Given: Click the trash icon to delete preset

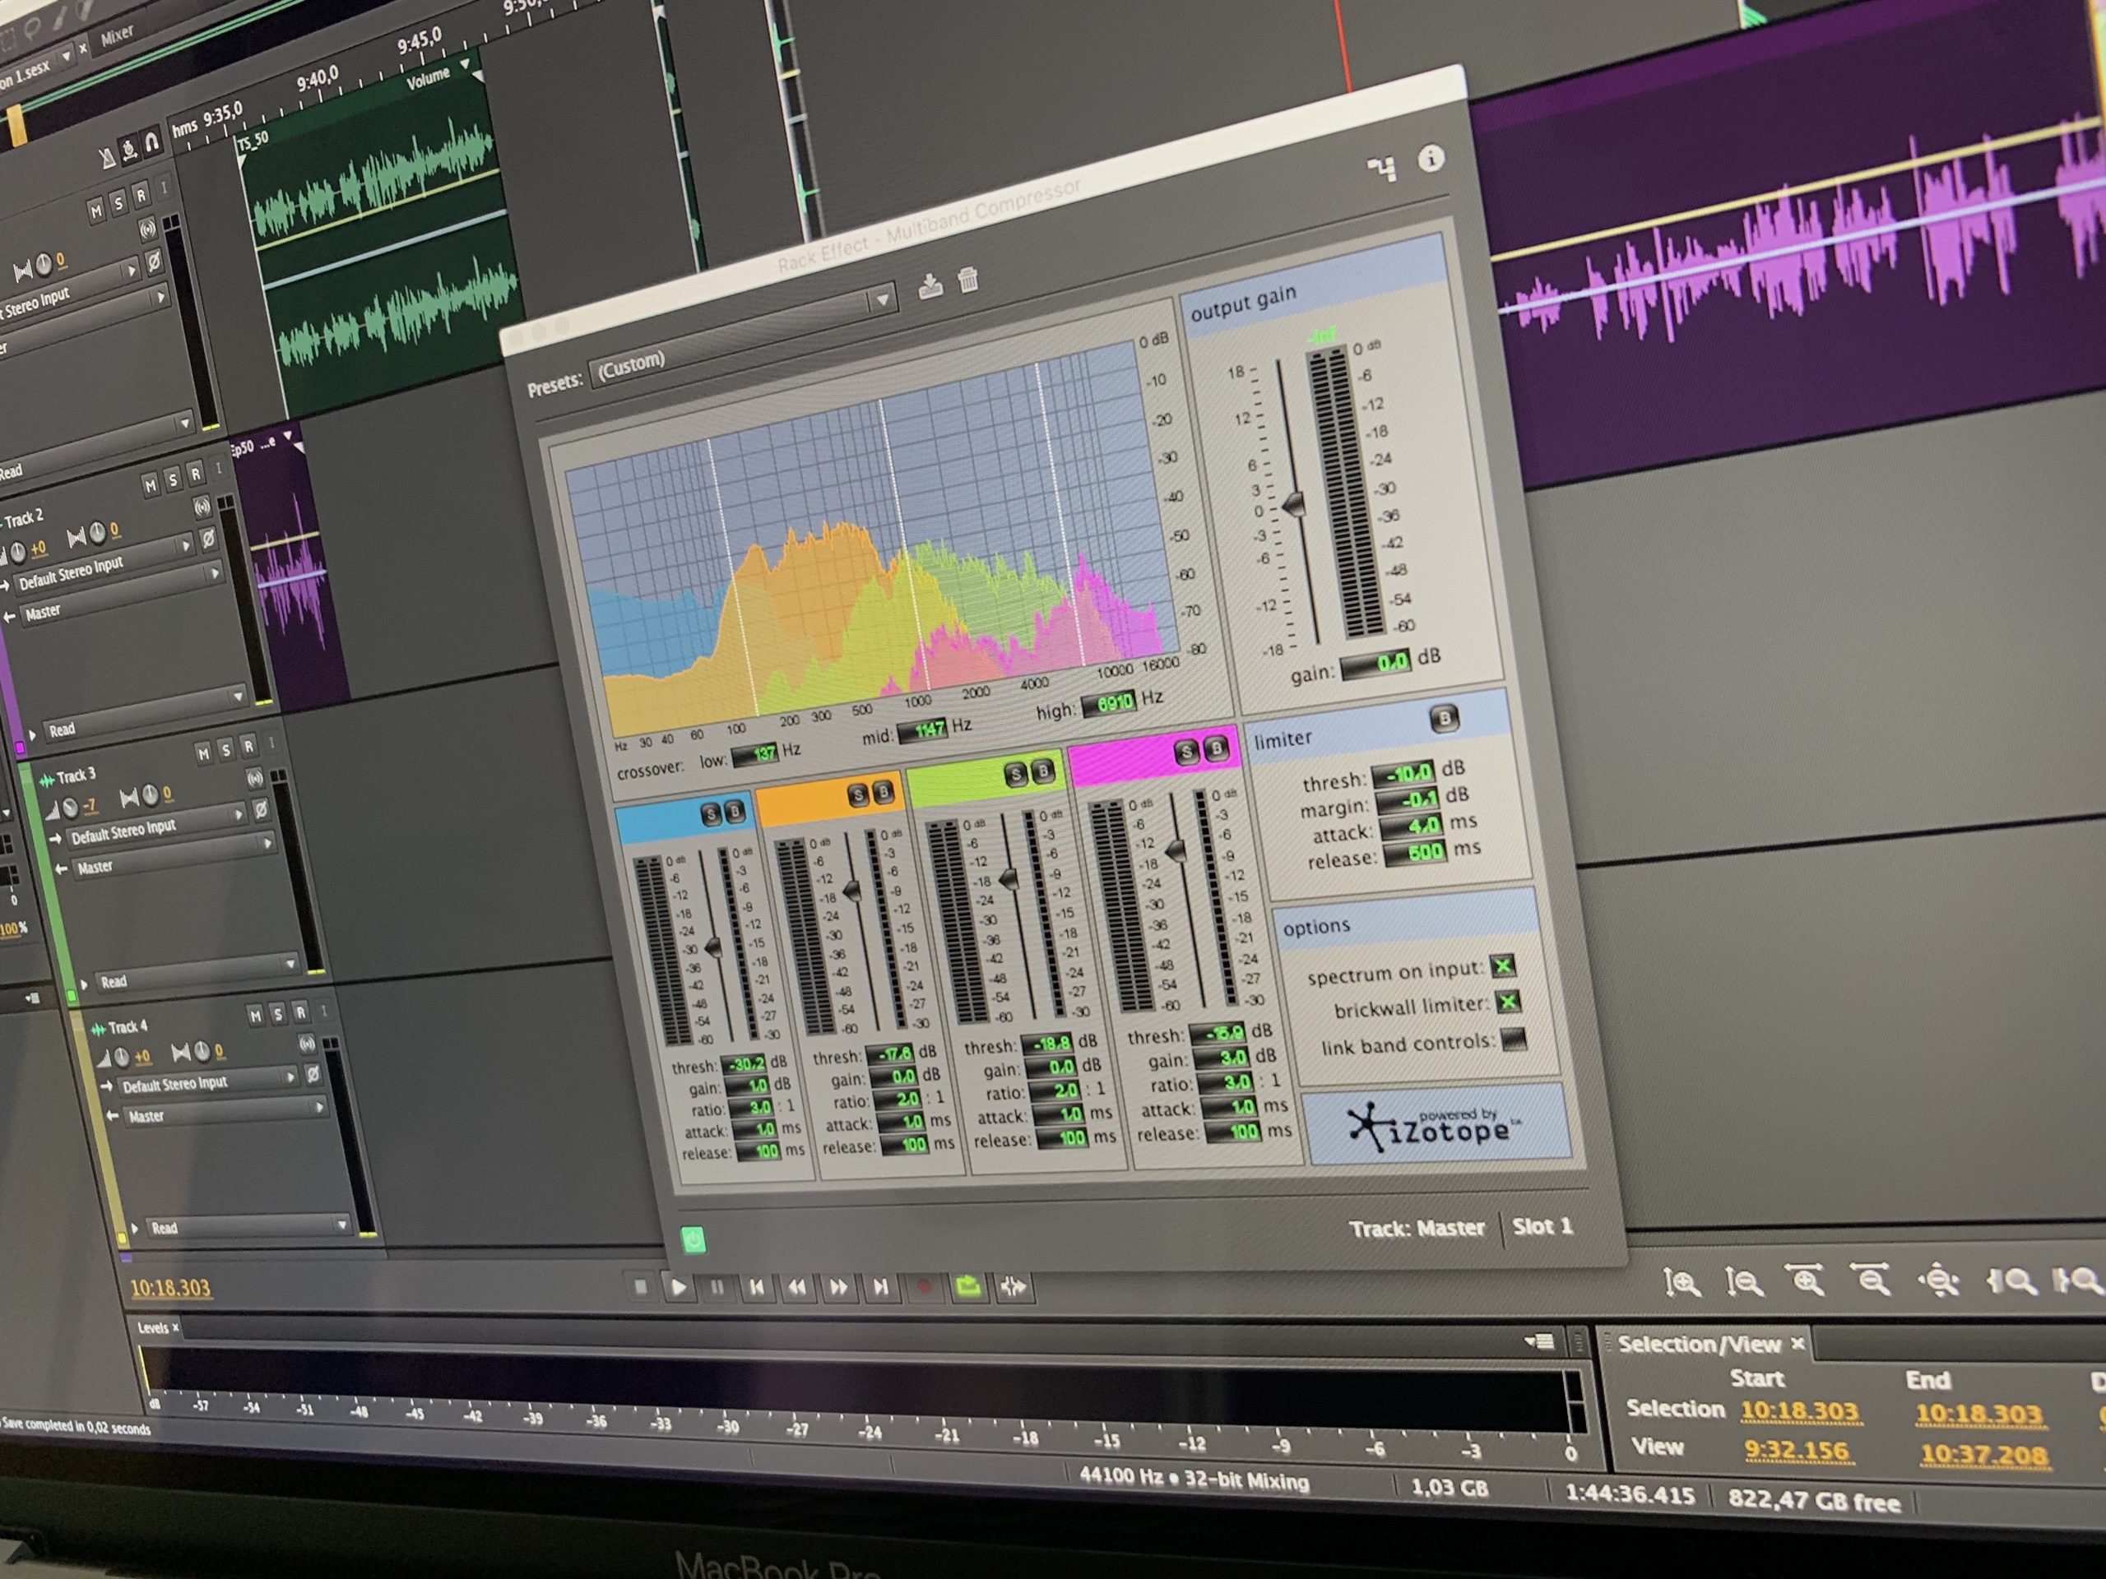Looking at the screenshot, I should click(x=968, y=280).
